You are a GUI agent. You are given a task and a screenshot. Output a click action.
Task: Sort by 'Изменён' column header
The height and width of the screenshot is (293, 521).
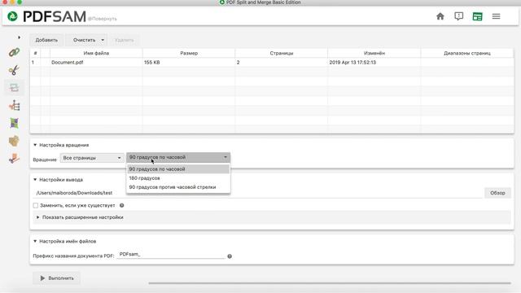click(x=374, y=53)
